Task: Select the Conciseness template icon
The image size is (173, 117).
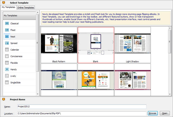Action: 7,56
